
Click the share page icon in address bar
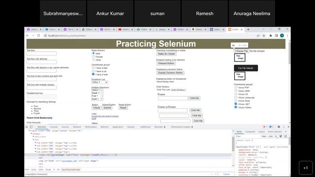coord(258,35)
